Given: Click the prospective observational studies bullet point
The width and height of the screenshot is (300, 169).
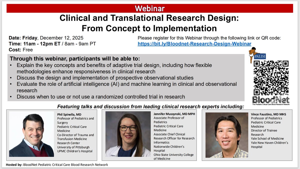Looking at the screenshot, I should tap(105, 78).
